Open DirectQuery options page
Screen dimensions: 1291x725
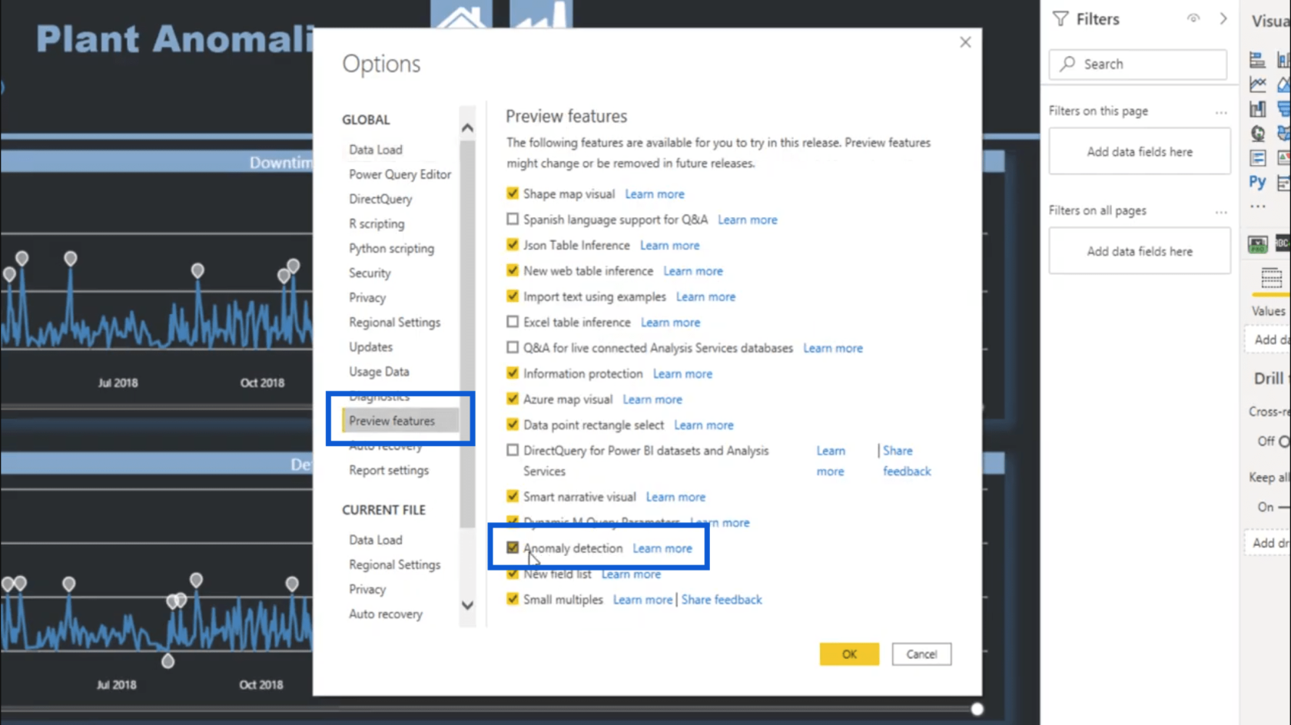click(380, 199)
